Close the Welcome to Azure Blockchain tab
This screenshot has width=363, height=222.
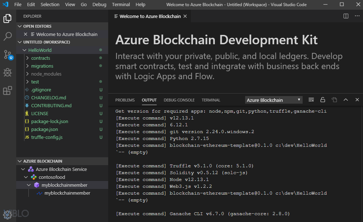coord(185,16)
